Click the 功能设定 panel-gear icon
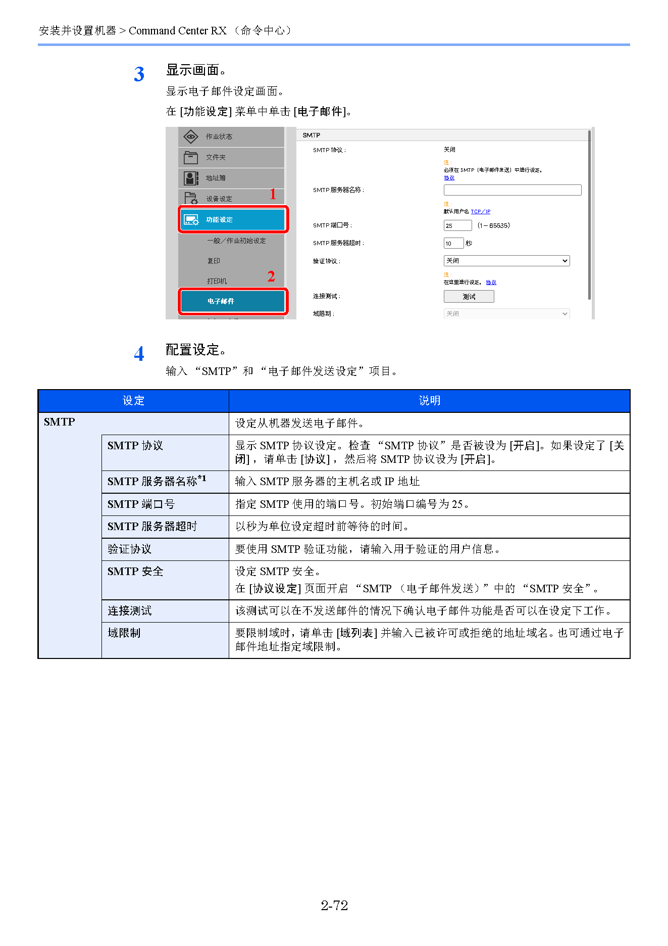Screen dimensions: 668x946 [x=191, y=220]
